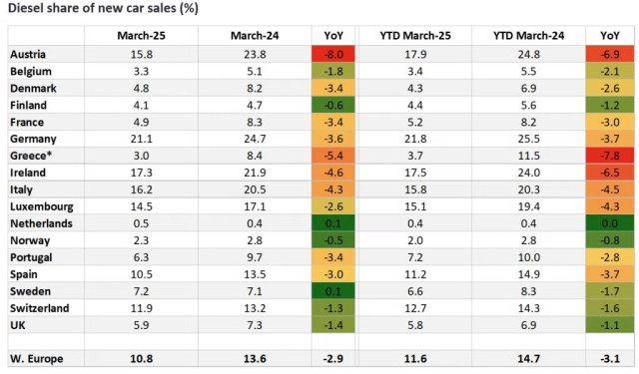The width and height of the screenshot is (639, 374).
Task: Select Germany's March-25 value 21.1
Action: tap(141, 139)
